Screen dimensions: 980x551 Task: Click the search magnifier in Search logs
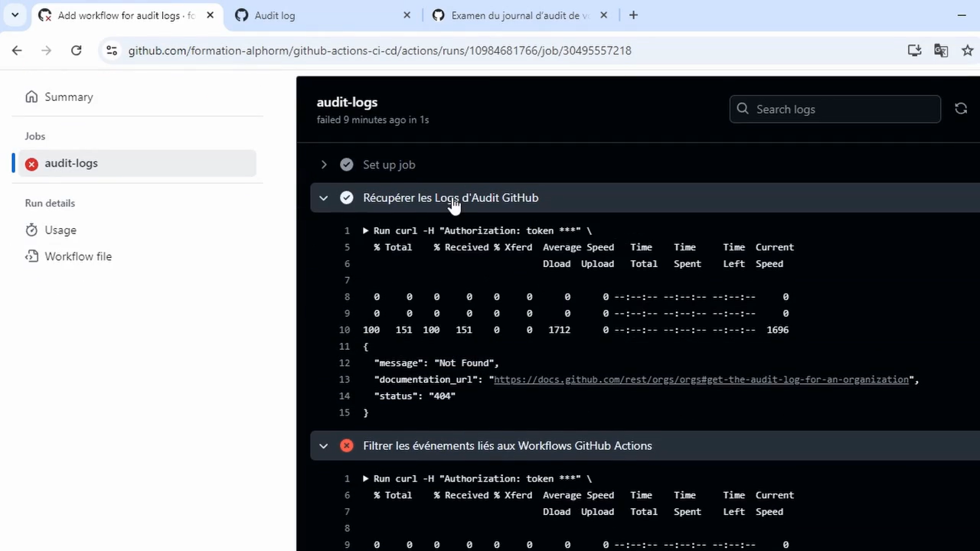pos(742,109)
